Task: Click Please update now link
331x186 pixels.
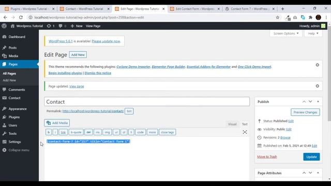Action: pyautogui.click(x=106, y=41)
